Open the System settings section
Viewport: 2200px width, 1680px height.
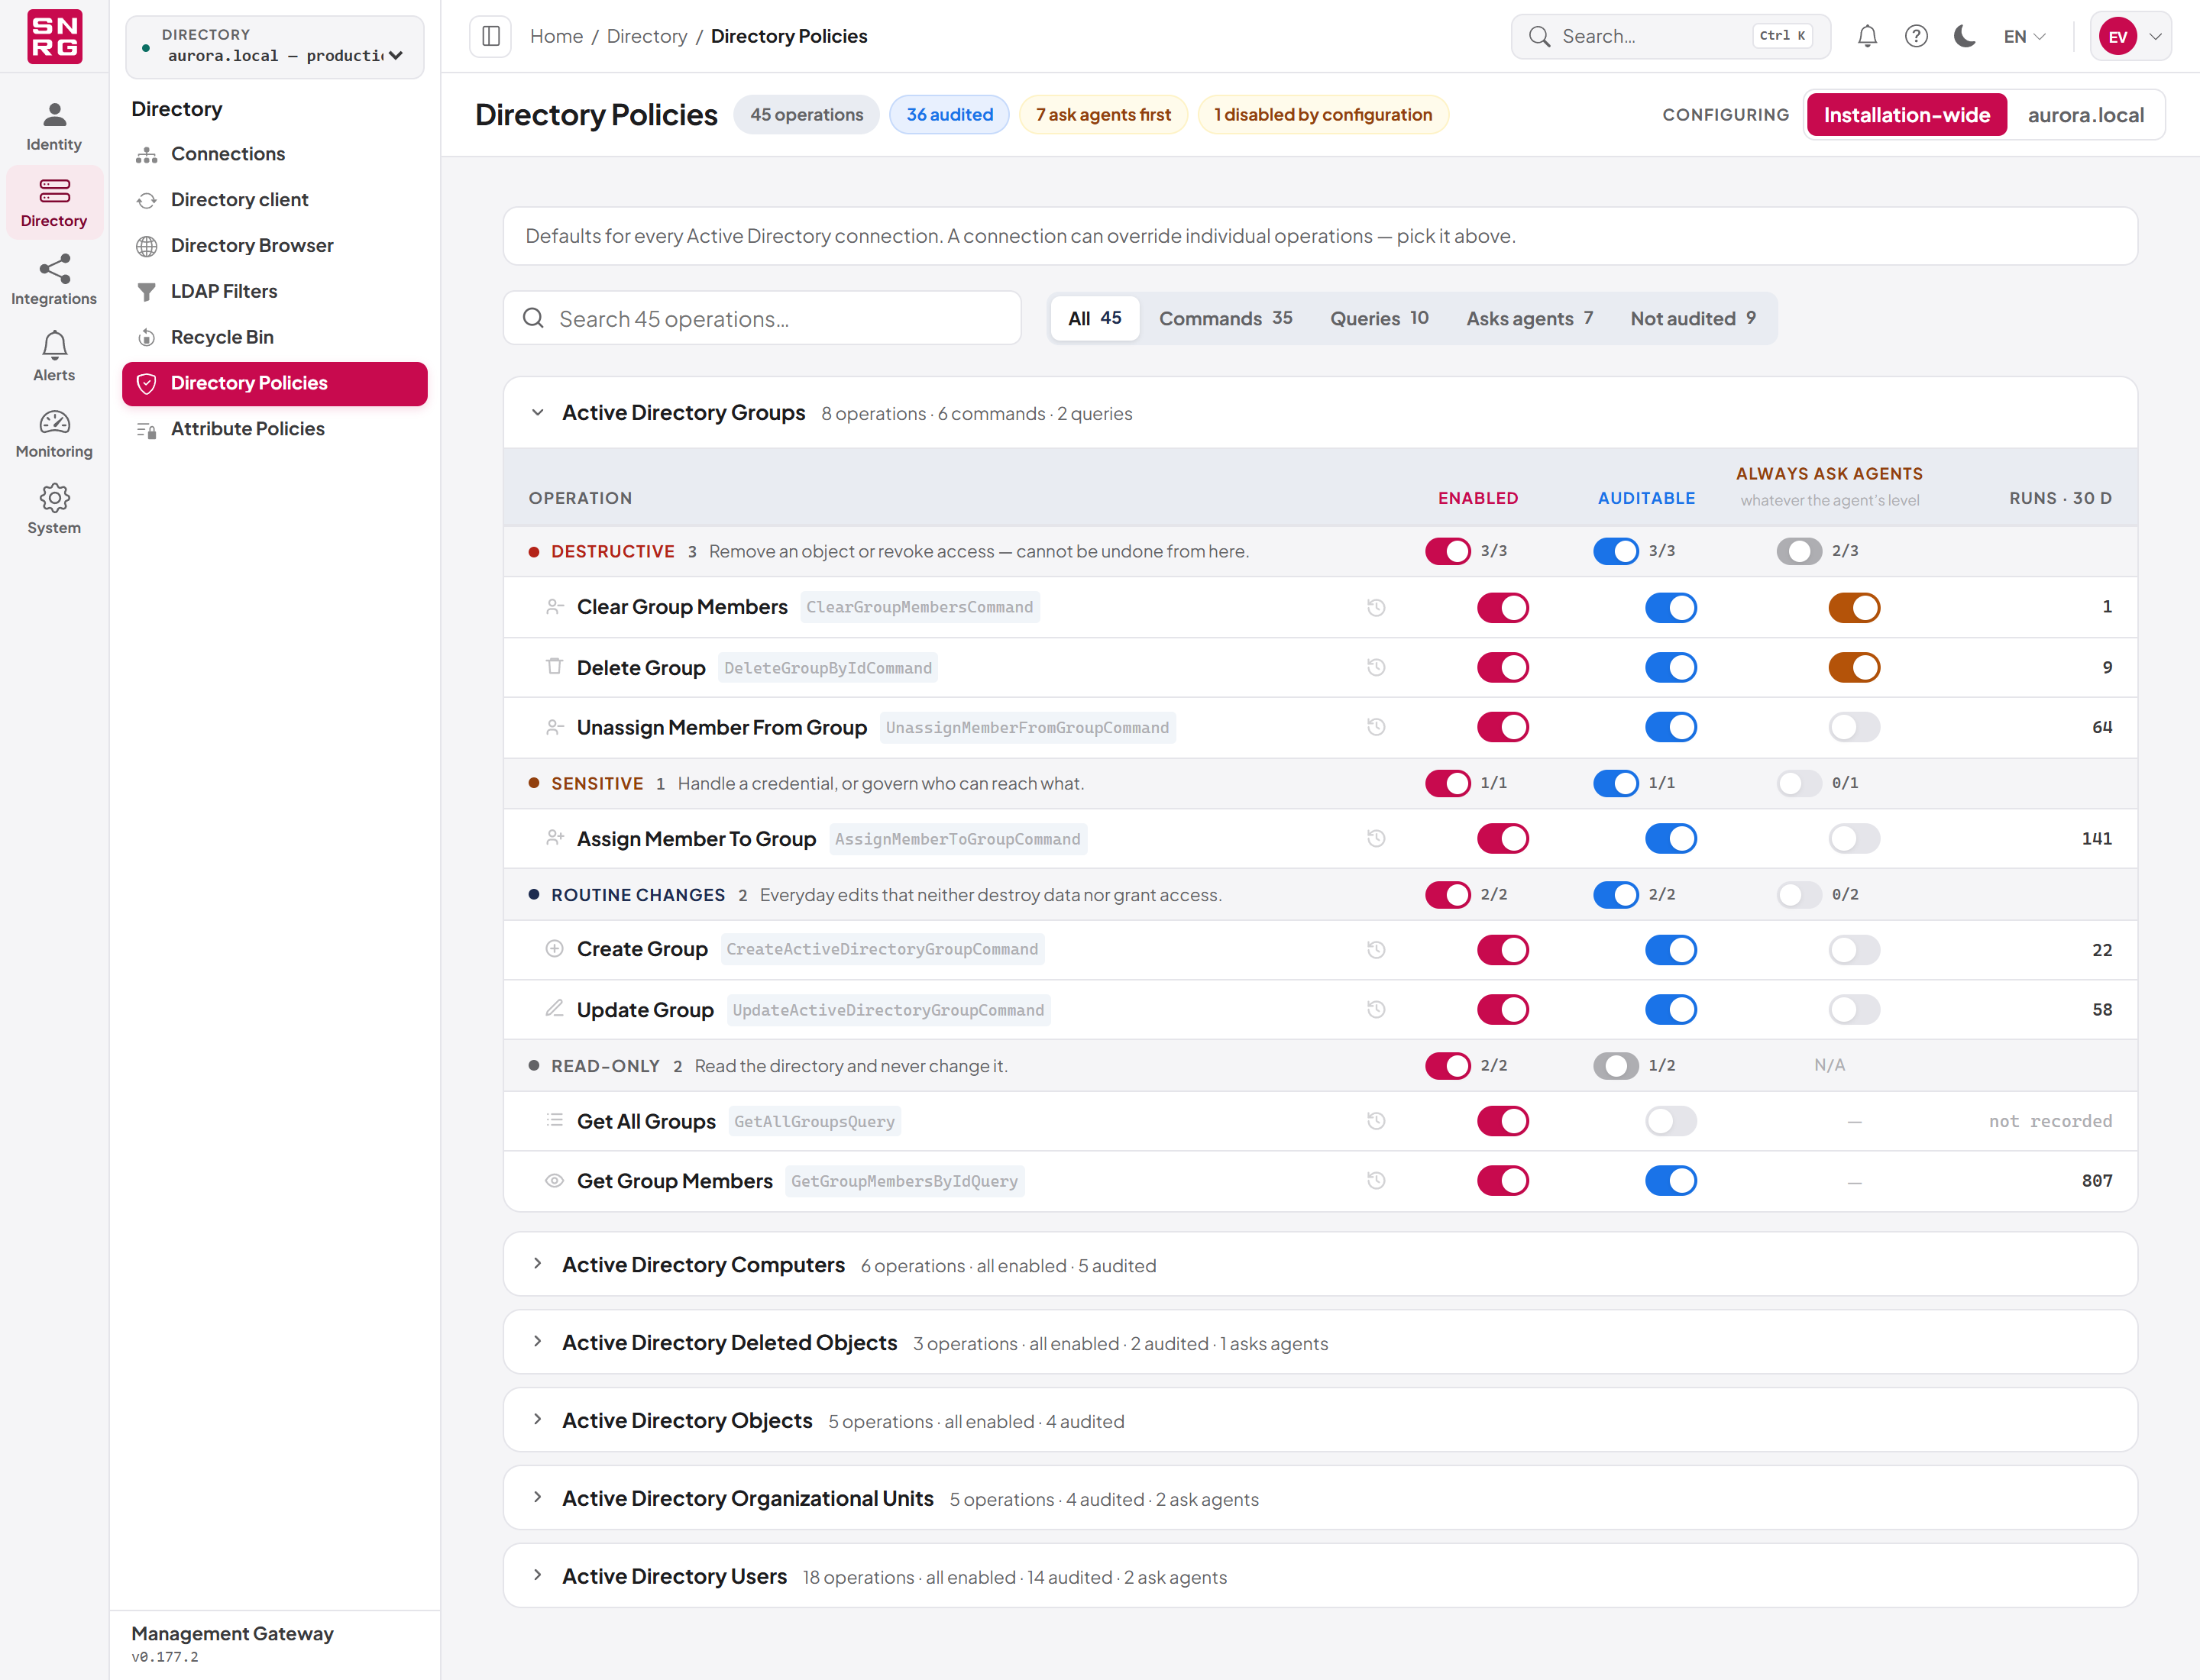click(x=54, y=510)
